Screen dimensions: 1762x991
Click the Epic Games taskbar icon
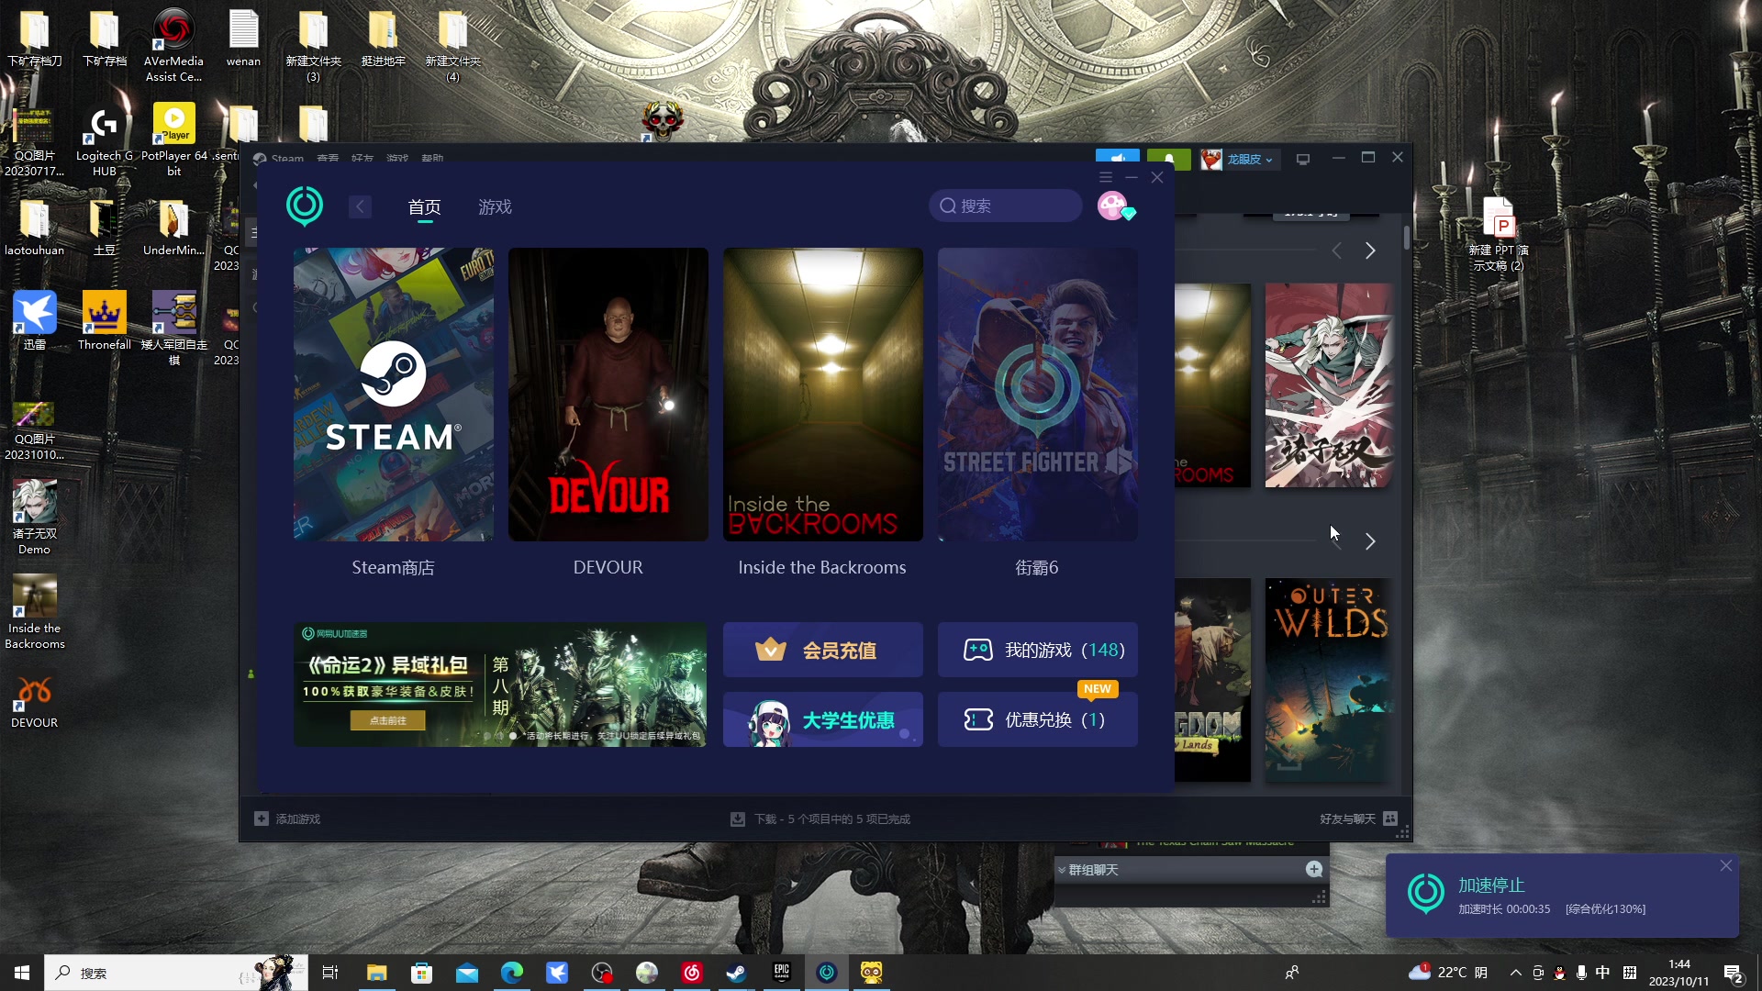(x=782, y=973)
